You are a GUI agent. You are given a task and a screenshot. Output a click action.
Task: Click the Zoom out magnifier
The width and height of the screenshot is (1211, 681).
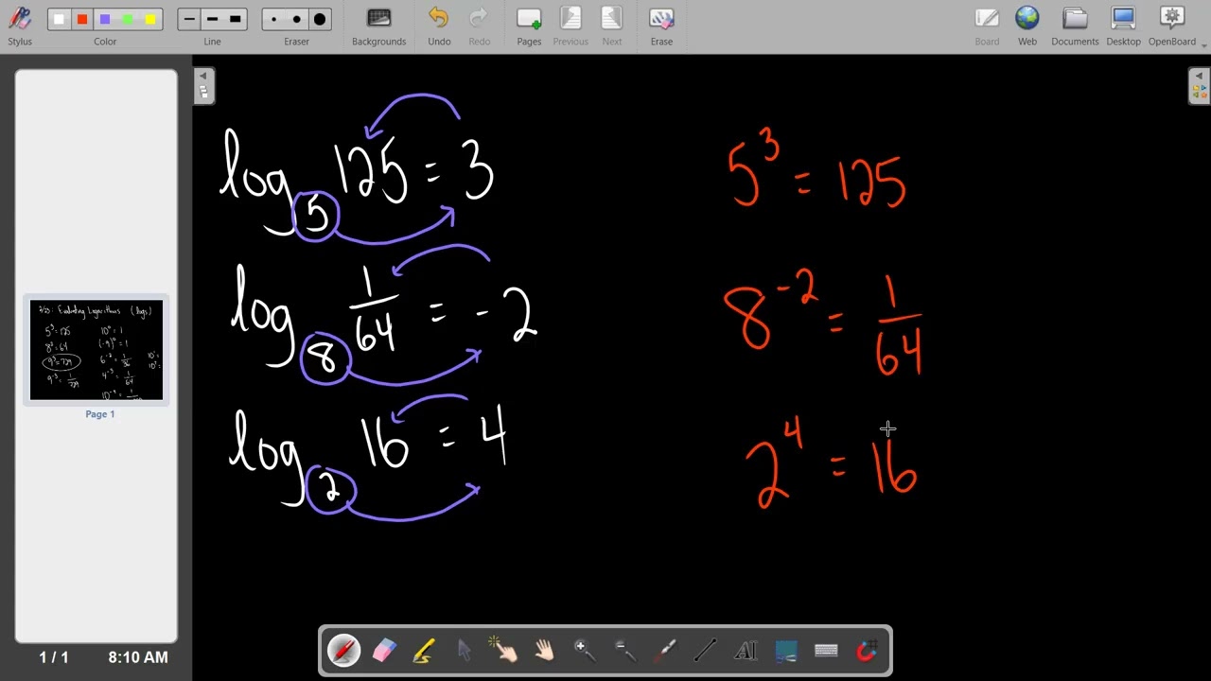[x=624, y=651]
